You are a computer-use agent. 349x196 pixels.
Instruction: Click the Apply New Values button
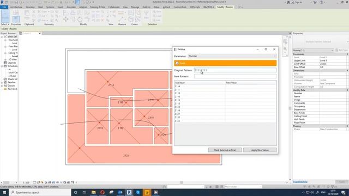coord(260,150)
